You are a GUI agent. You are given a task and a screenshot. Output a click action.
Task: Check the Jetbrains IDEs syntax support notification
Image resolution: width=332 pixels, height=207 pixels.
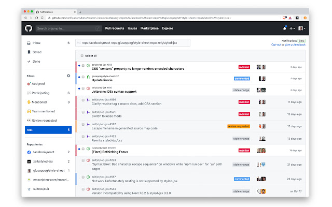coord(83,88)
